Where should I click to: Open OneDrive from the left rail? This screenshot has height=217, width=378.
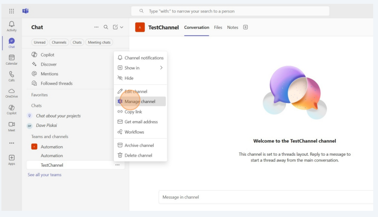[12, 93]
